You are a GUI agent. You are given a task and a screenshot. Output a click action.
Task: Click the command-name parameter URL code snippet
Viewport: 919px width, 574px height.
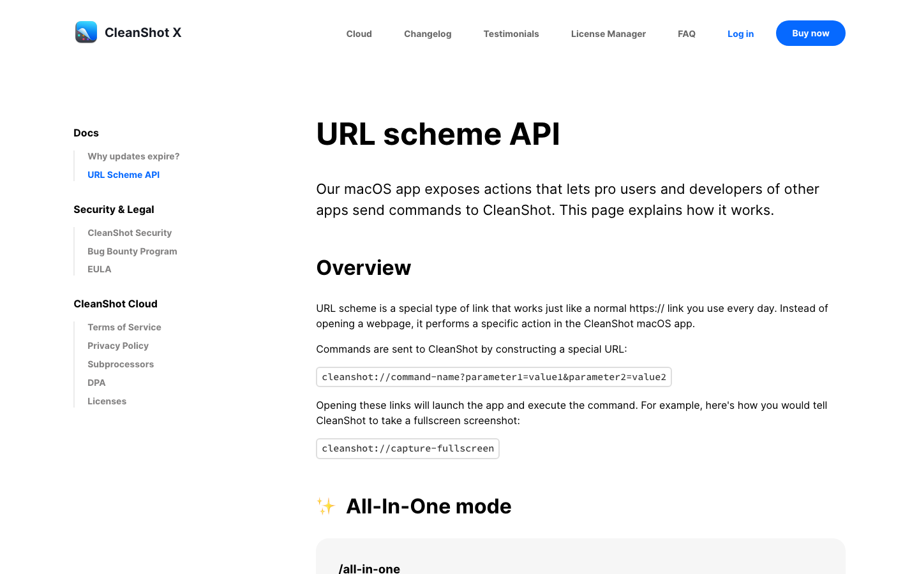pyautogui.click(x=494, y=377)
